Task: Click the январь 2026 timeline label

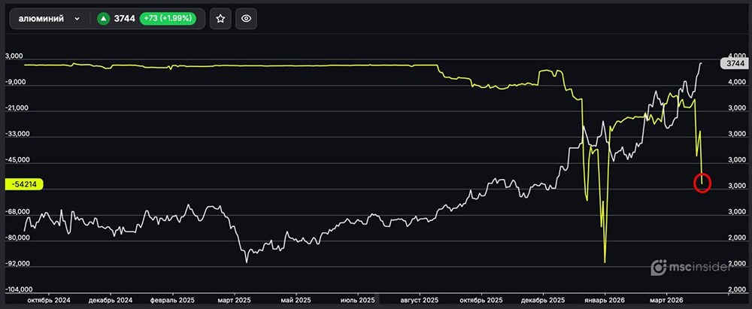Action: coord(605,300)
